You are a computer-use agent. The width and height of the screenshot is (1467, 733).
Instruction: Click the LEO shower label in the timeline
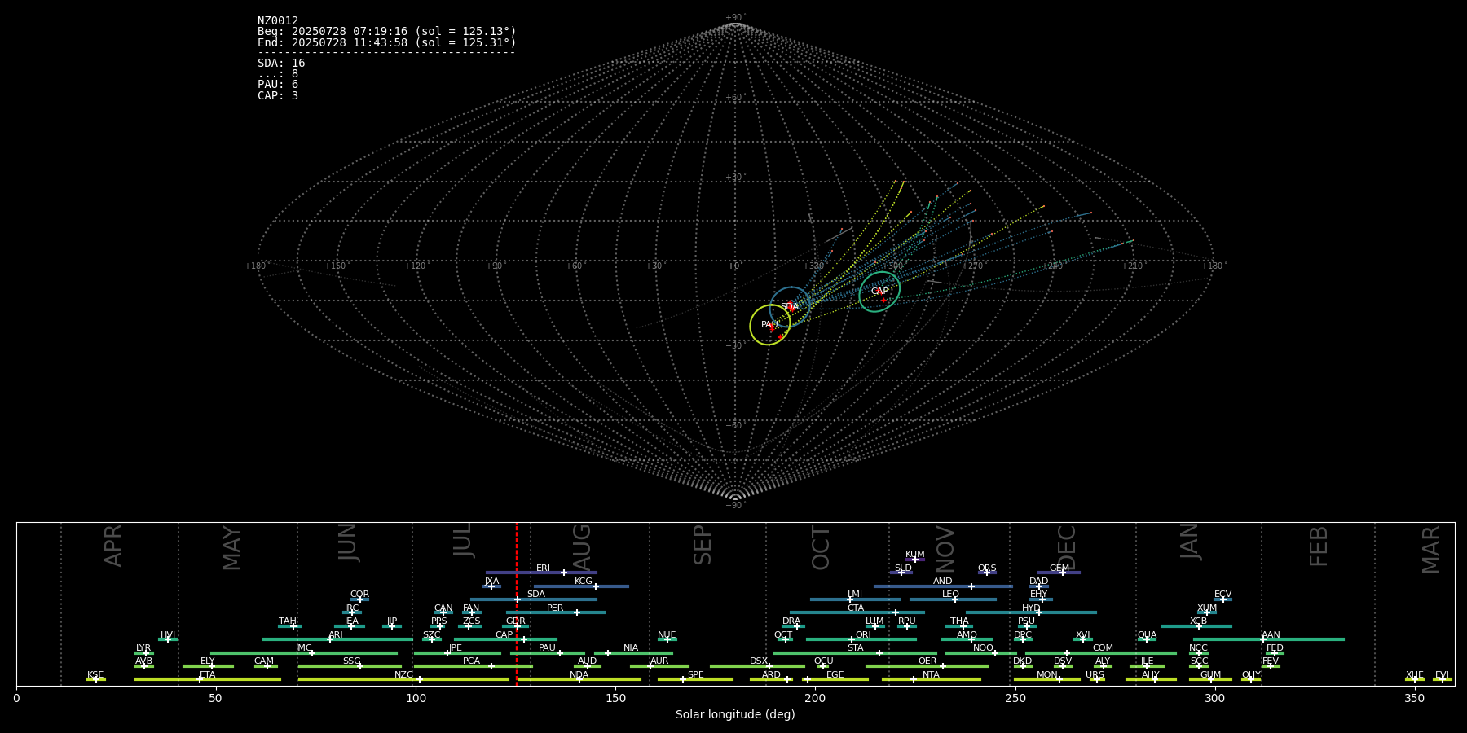tap(951, 595)
